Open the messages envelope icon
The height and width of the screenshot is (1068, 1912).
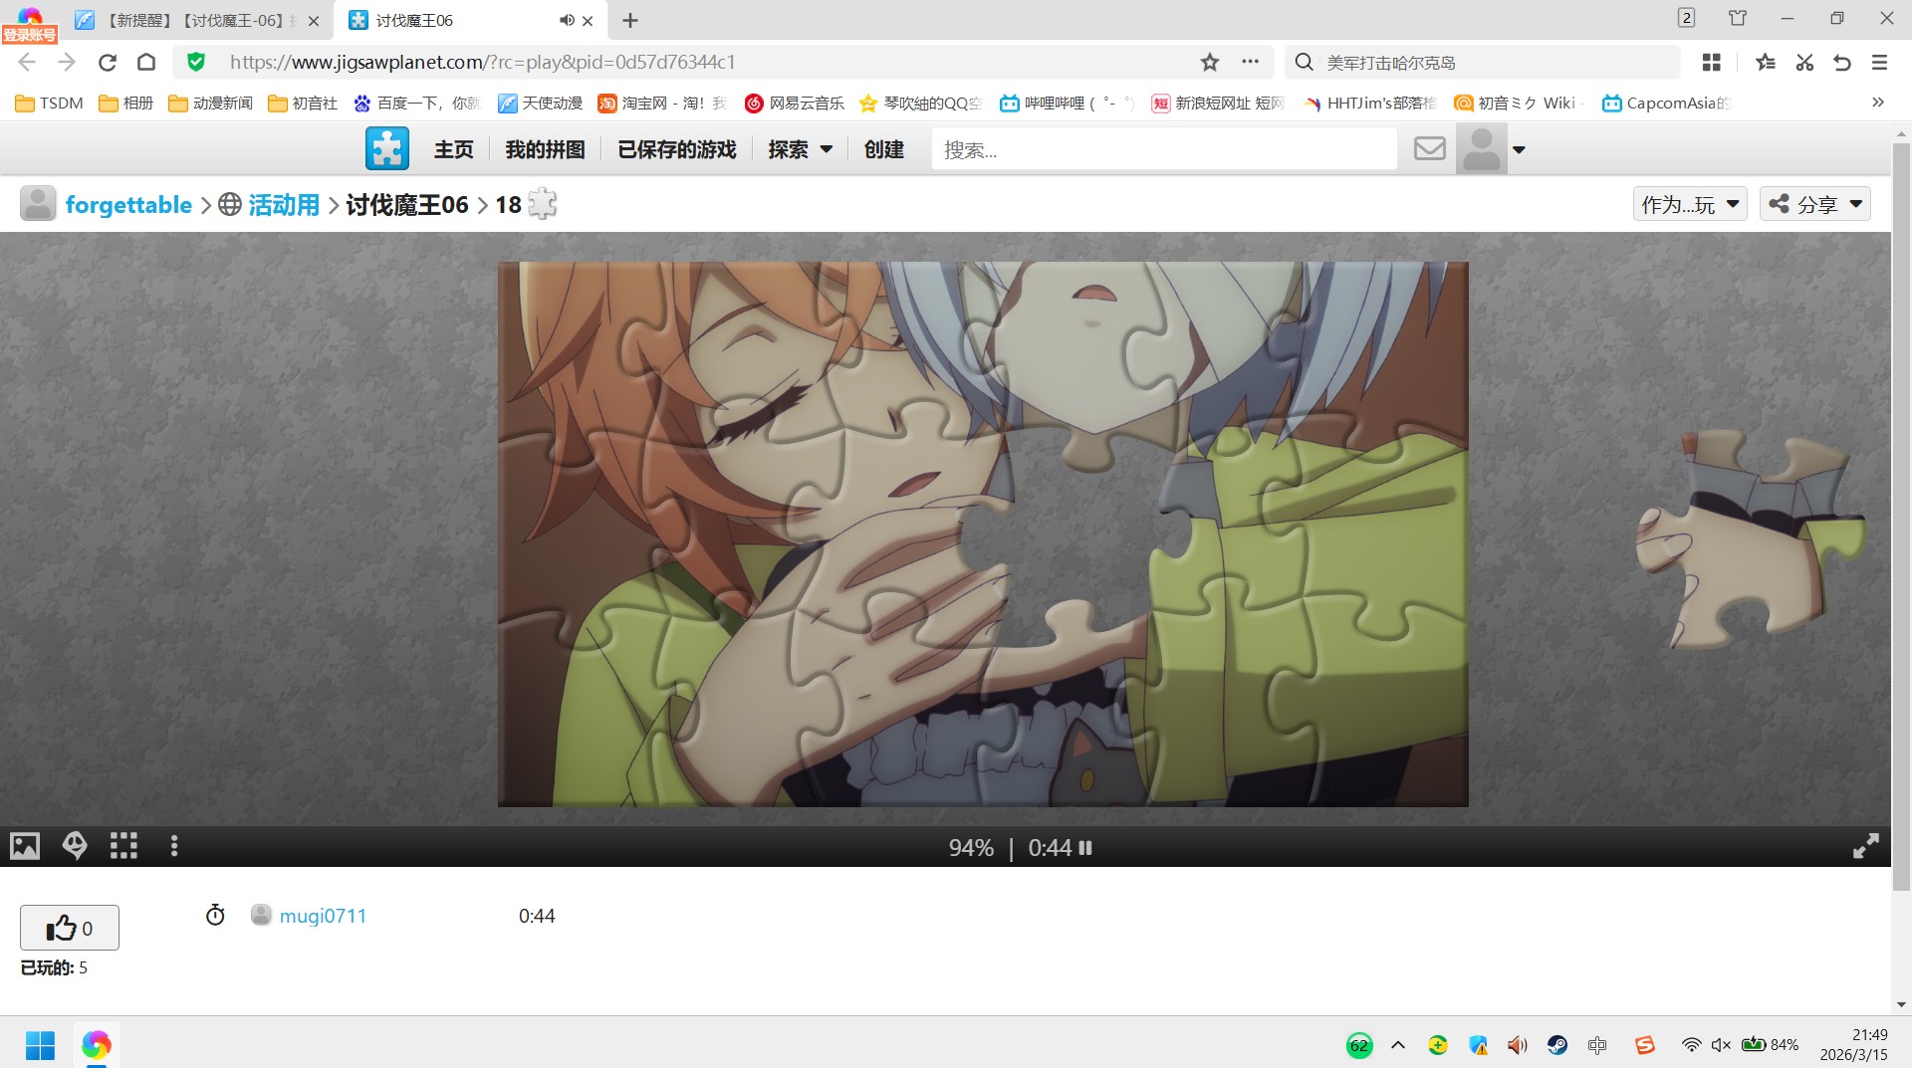click(x=1429, y=149)
